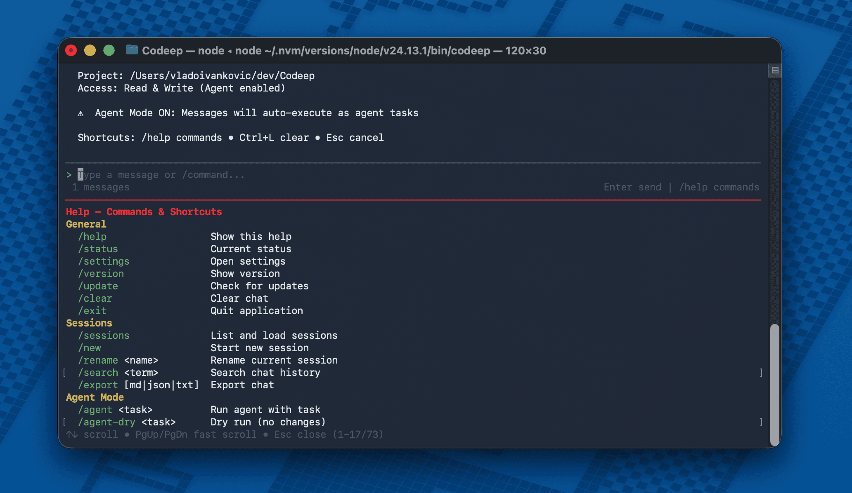
Task: Click the small panel icon at terminal top-right
Action: (775, 70)
